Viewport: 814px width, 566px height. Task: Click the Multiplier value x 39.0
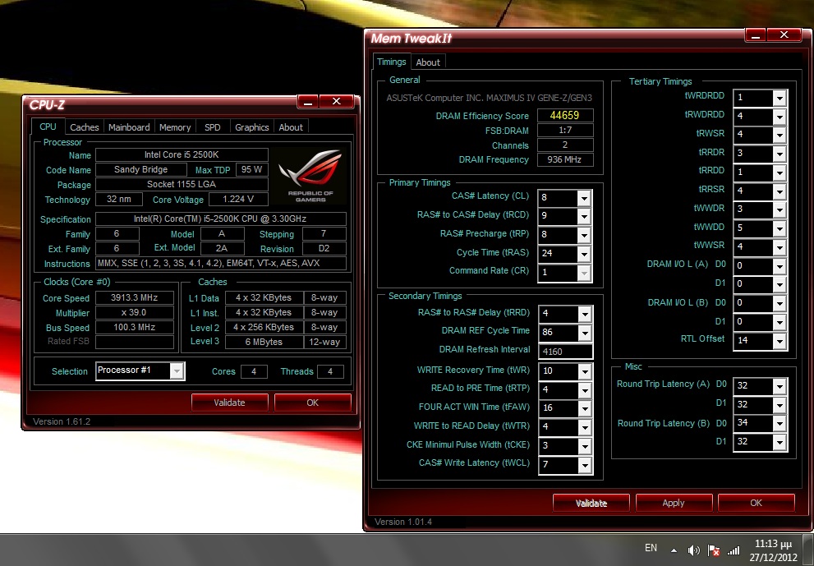point(135,313)
